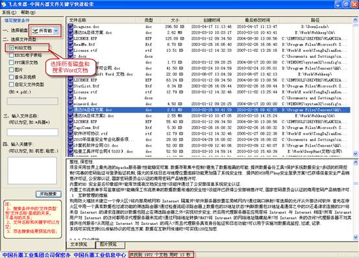Enable the PPT演示文档 checkbox
This screenshot has width=359, height=258.
11,62
